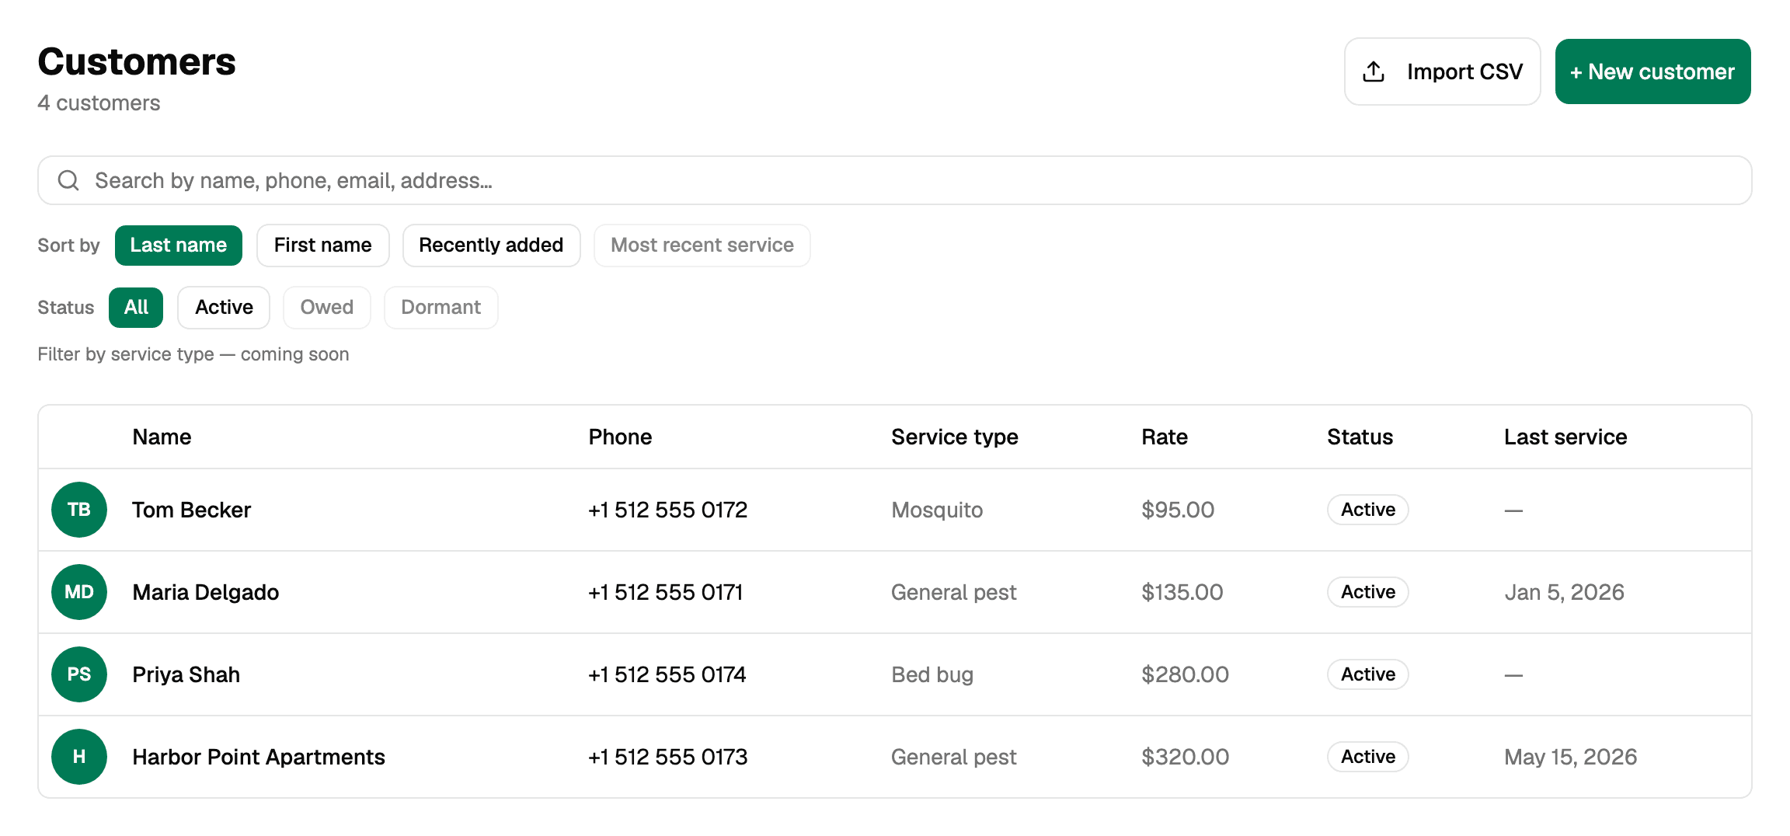Open the Maria Delgado customer row
1790x836 pixels.
coord(895,592)
